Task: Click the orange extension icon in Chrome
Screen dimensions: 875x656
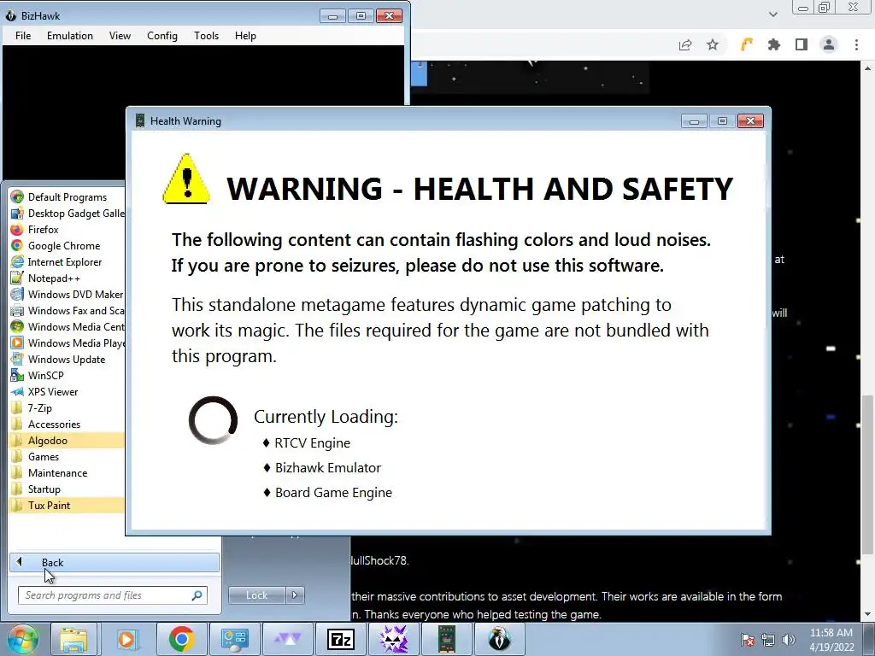Action: [747, 44]
